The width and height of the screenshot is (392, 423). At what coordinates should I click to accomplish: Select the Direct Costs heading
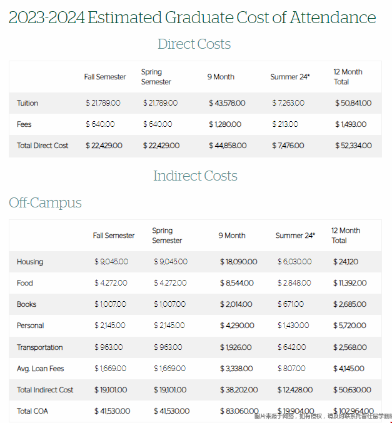click(x=194, y=44)
